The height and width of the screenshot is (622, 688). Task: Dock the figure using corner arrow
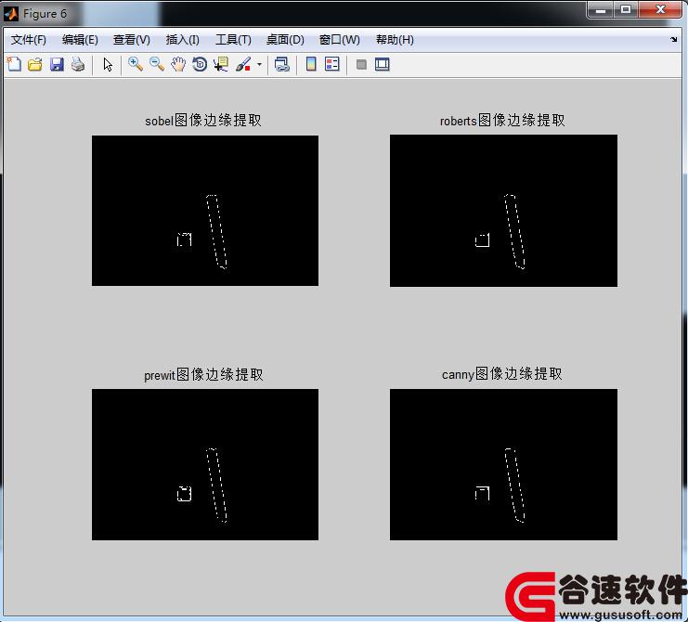pyautogui.click(x=673, y=40)
